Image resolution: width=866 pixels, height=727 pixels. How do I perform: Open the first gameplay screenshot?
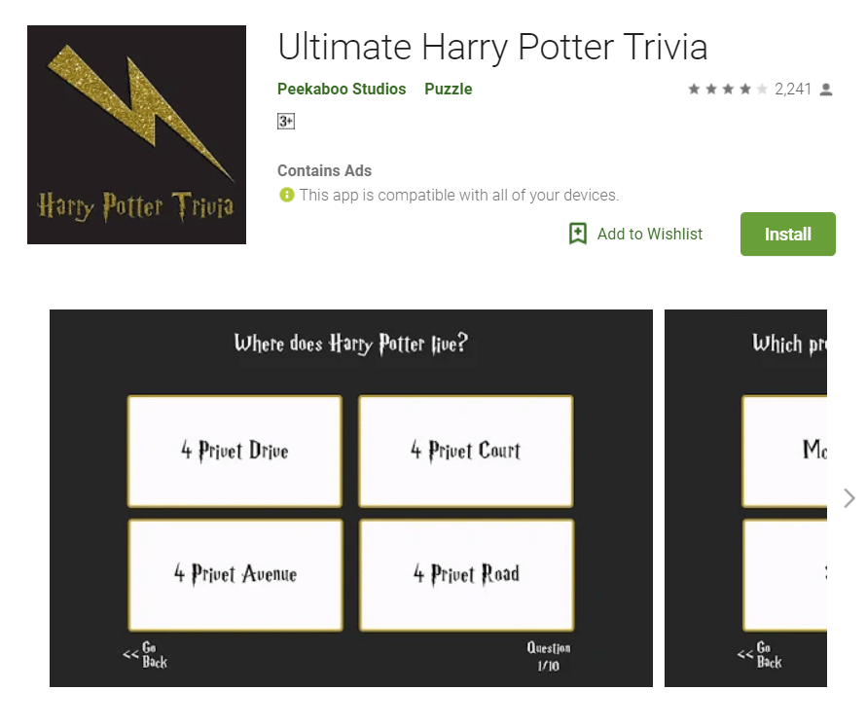click(x=351, y=497)
